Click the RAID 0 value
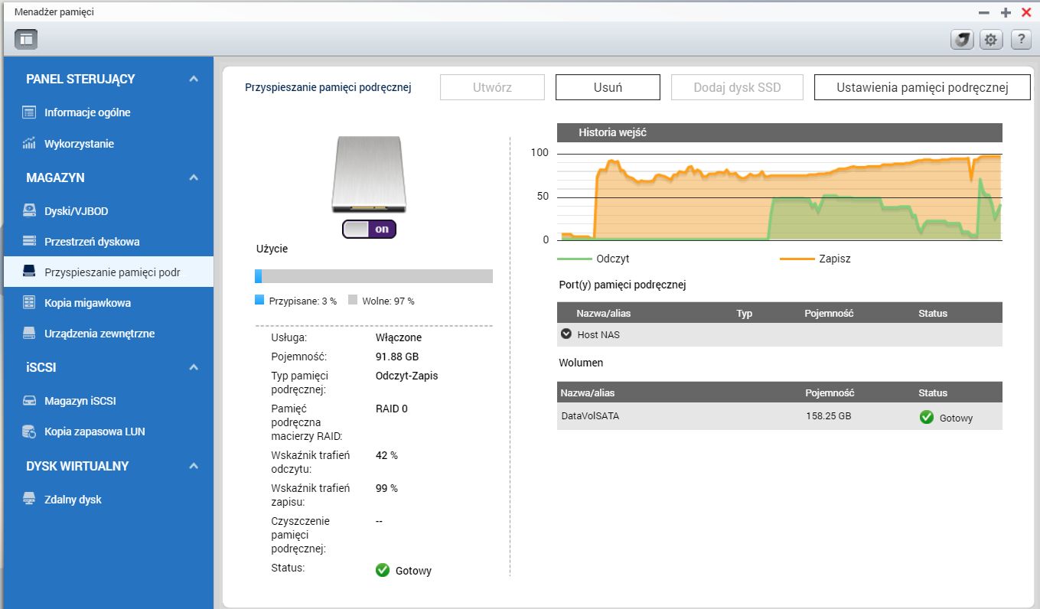The image size is (1040, 609). pos(392,409)
